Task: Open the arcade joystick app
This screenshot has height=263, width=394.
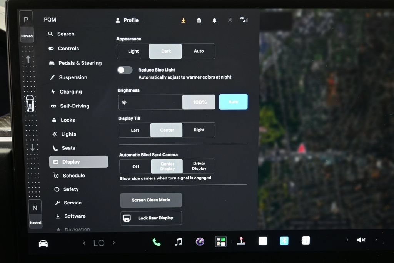Action: (x=241, y=241)
